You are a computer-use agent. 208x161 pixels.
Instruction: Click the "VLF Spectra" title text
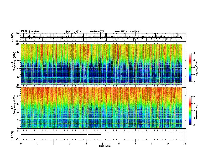[30, 32]
